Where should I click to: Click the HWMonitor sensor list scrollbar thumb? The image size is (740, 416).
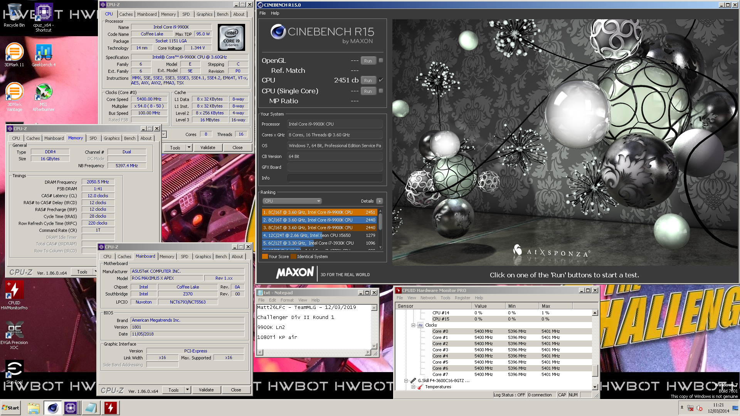point(595,371)
